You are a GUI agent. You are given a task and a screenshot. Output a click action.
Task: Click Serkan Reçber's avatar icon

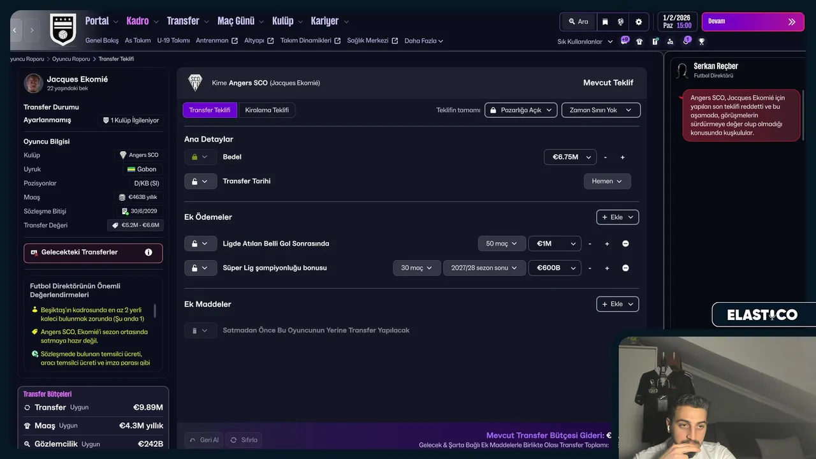[683, 70]
